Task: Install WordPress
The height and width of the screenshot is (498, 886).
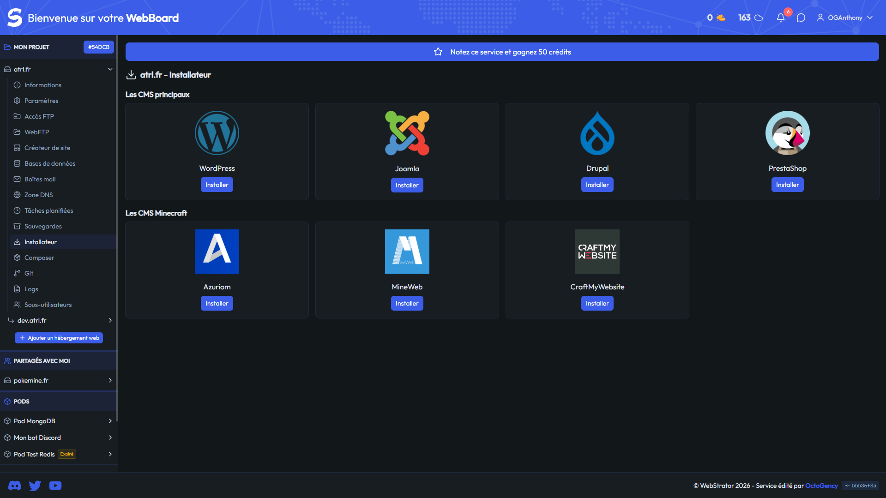Action: point(217,185)
